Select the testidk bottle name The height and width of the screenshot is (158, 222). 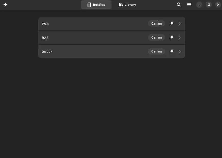click(47, 51)
